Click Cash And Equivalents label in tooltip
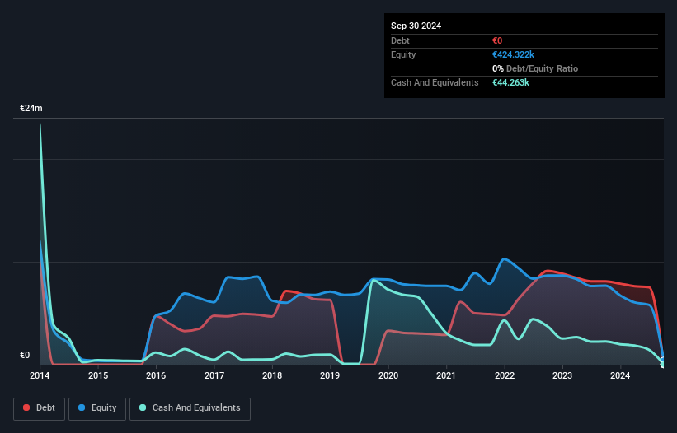The image size is (677, 433). (x=435, y=82)
